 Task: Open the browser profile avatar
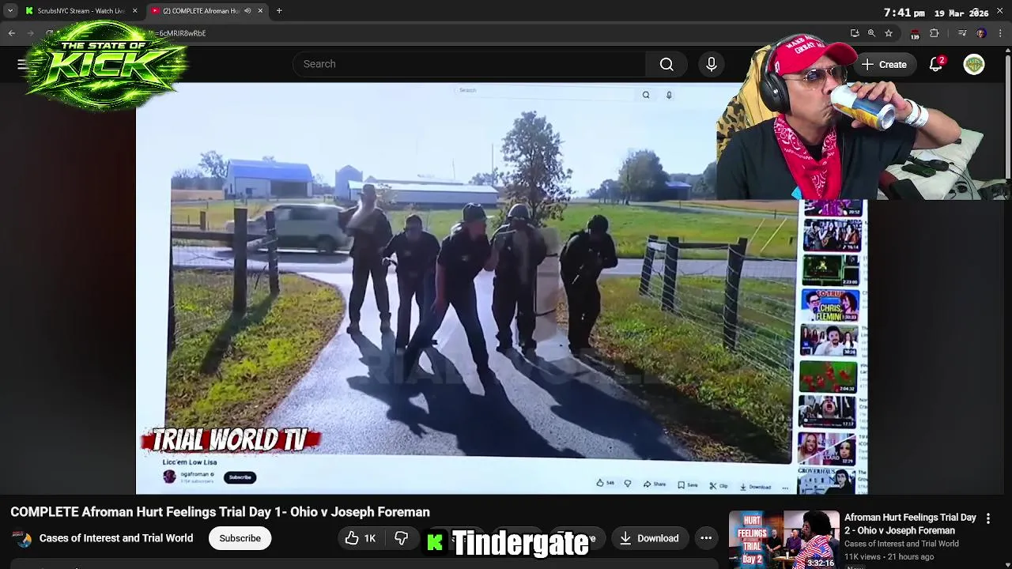pyautogui.click(x=981, y=33)
